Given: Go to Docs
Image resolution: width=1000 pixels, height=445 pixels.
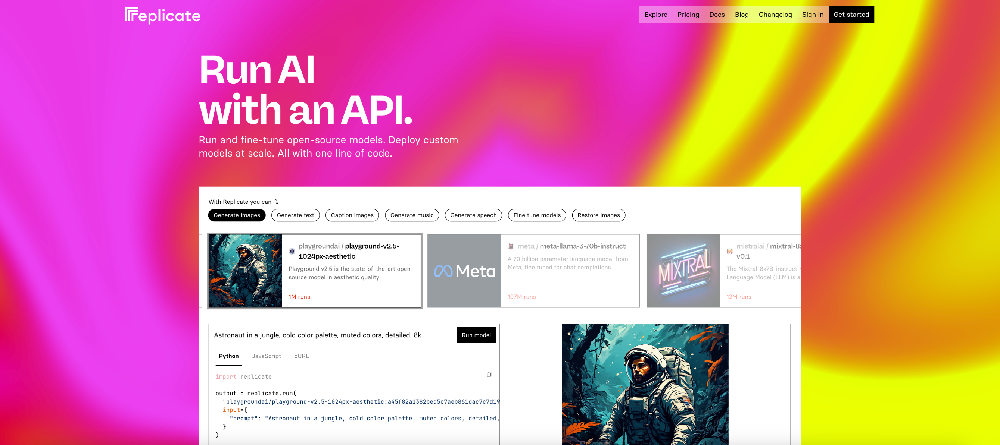Looking at the screenshot, I should (x=717, y=14).
